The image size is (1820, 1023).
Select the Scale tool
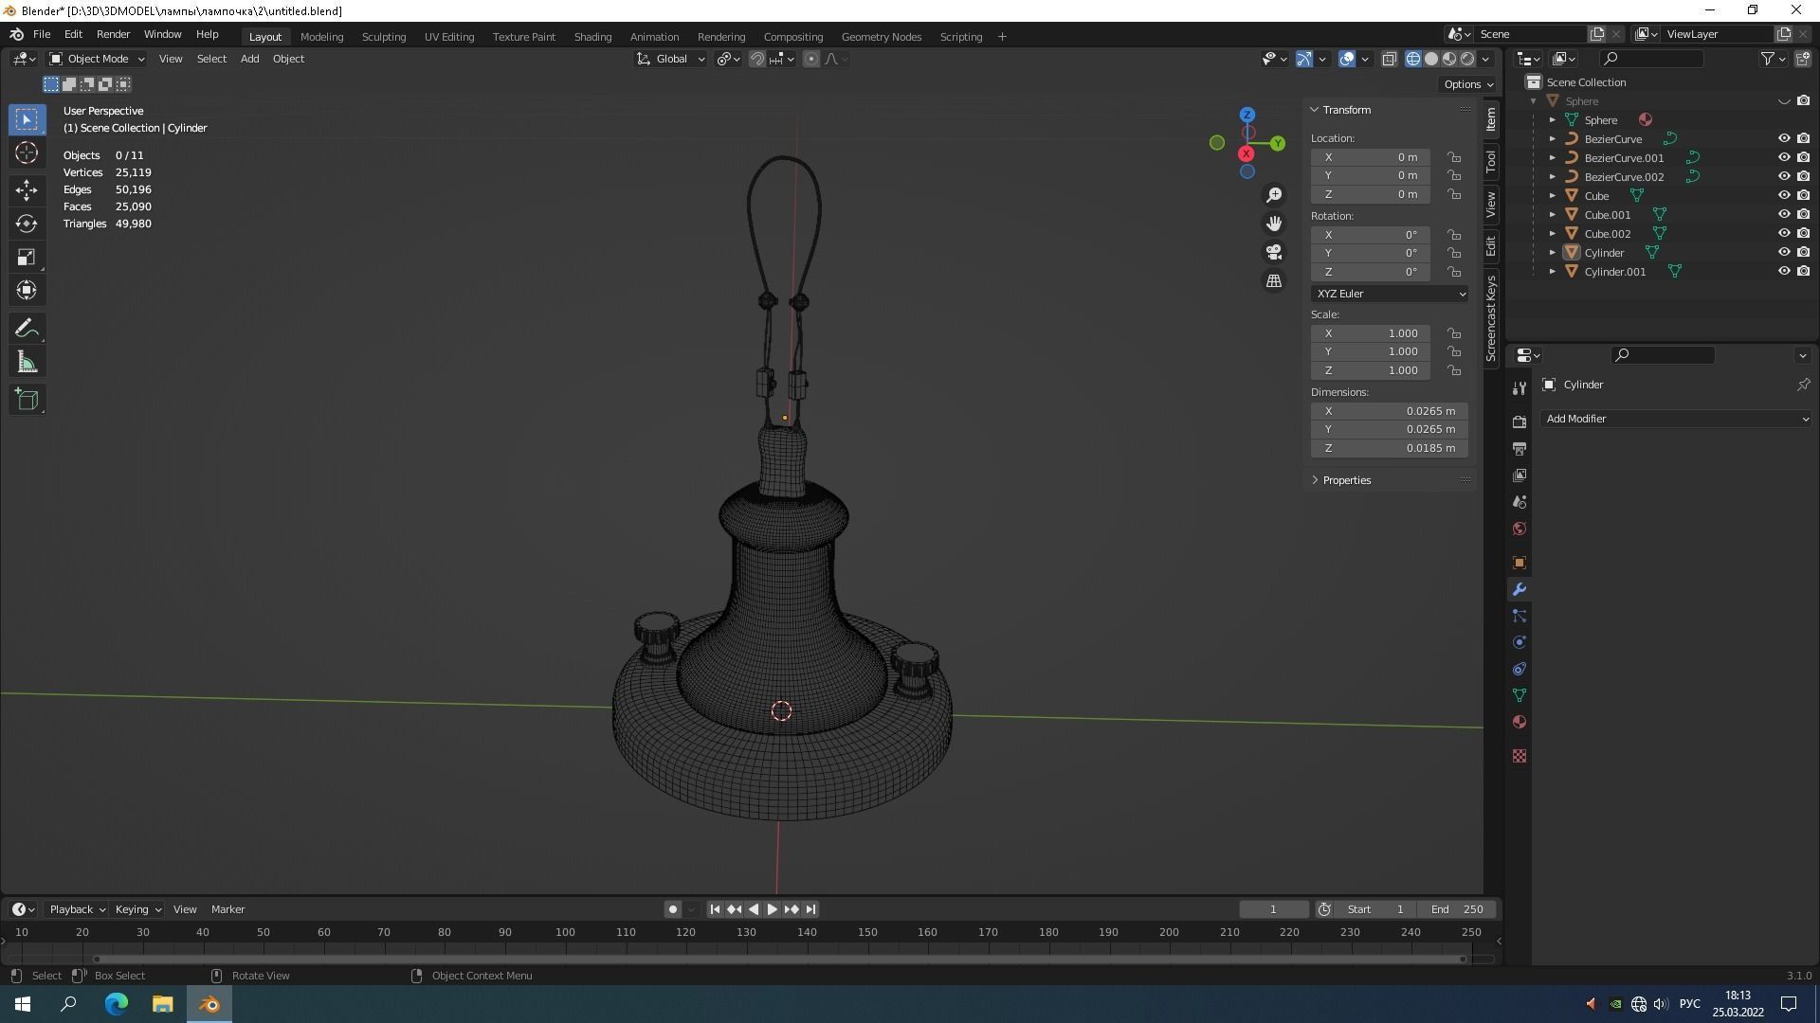(x=27, y=258)
